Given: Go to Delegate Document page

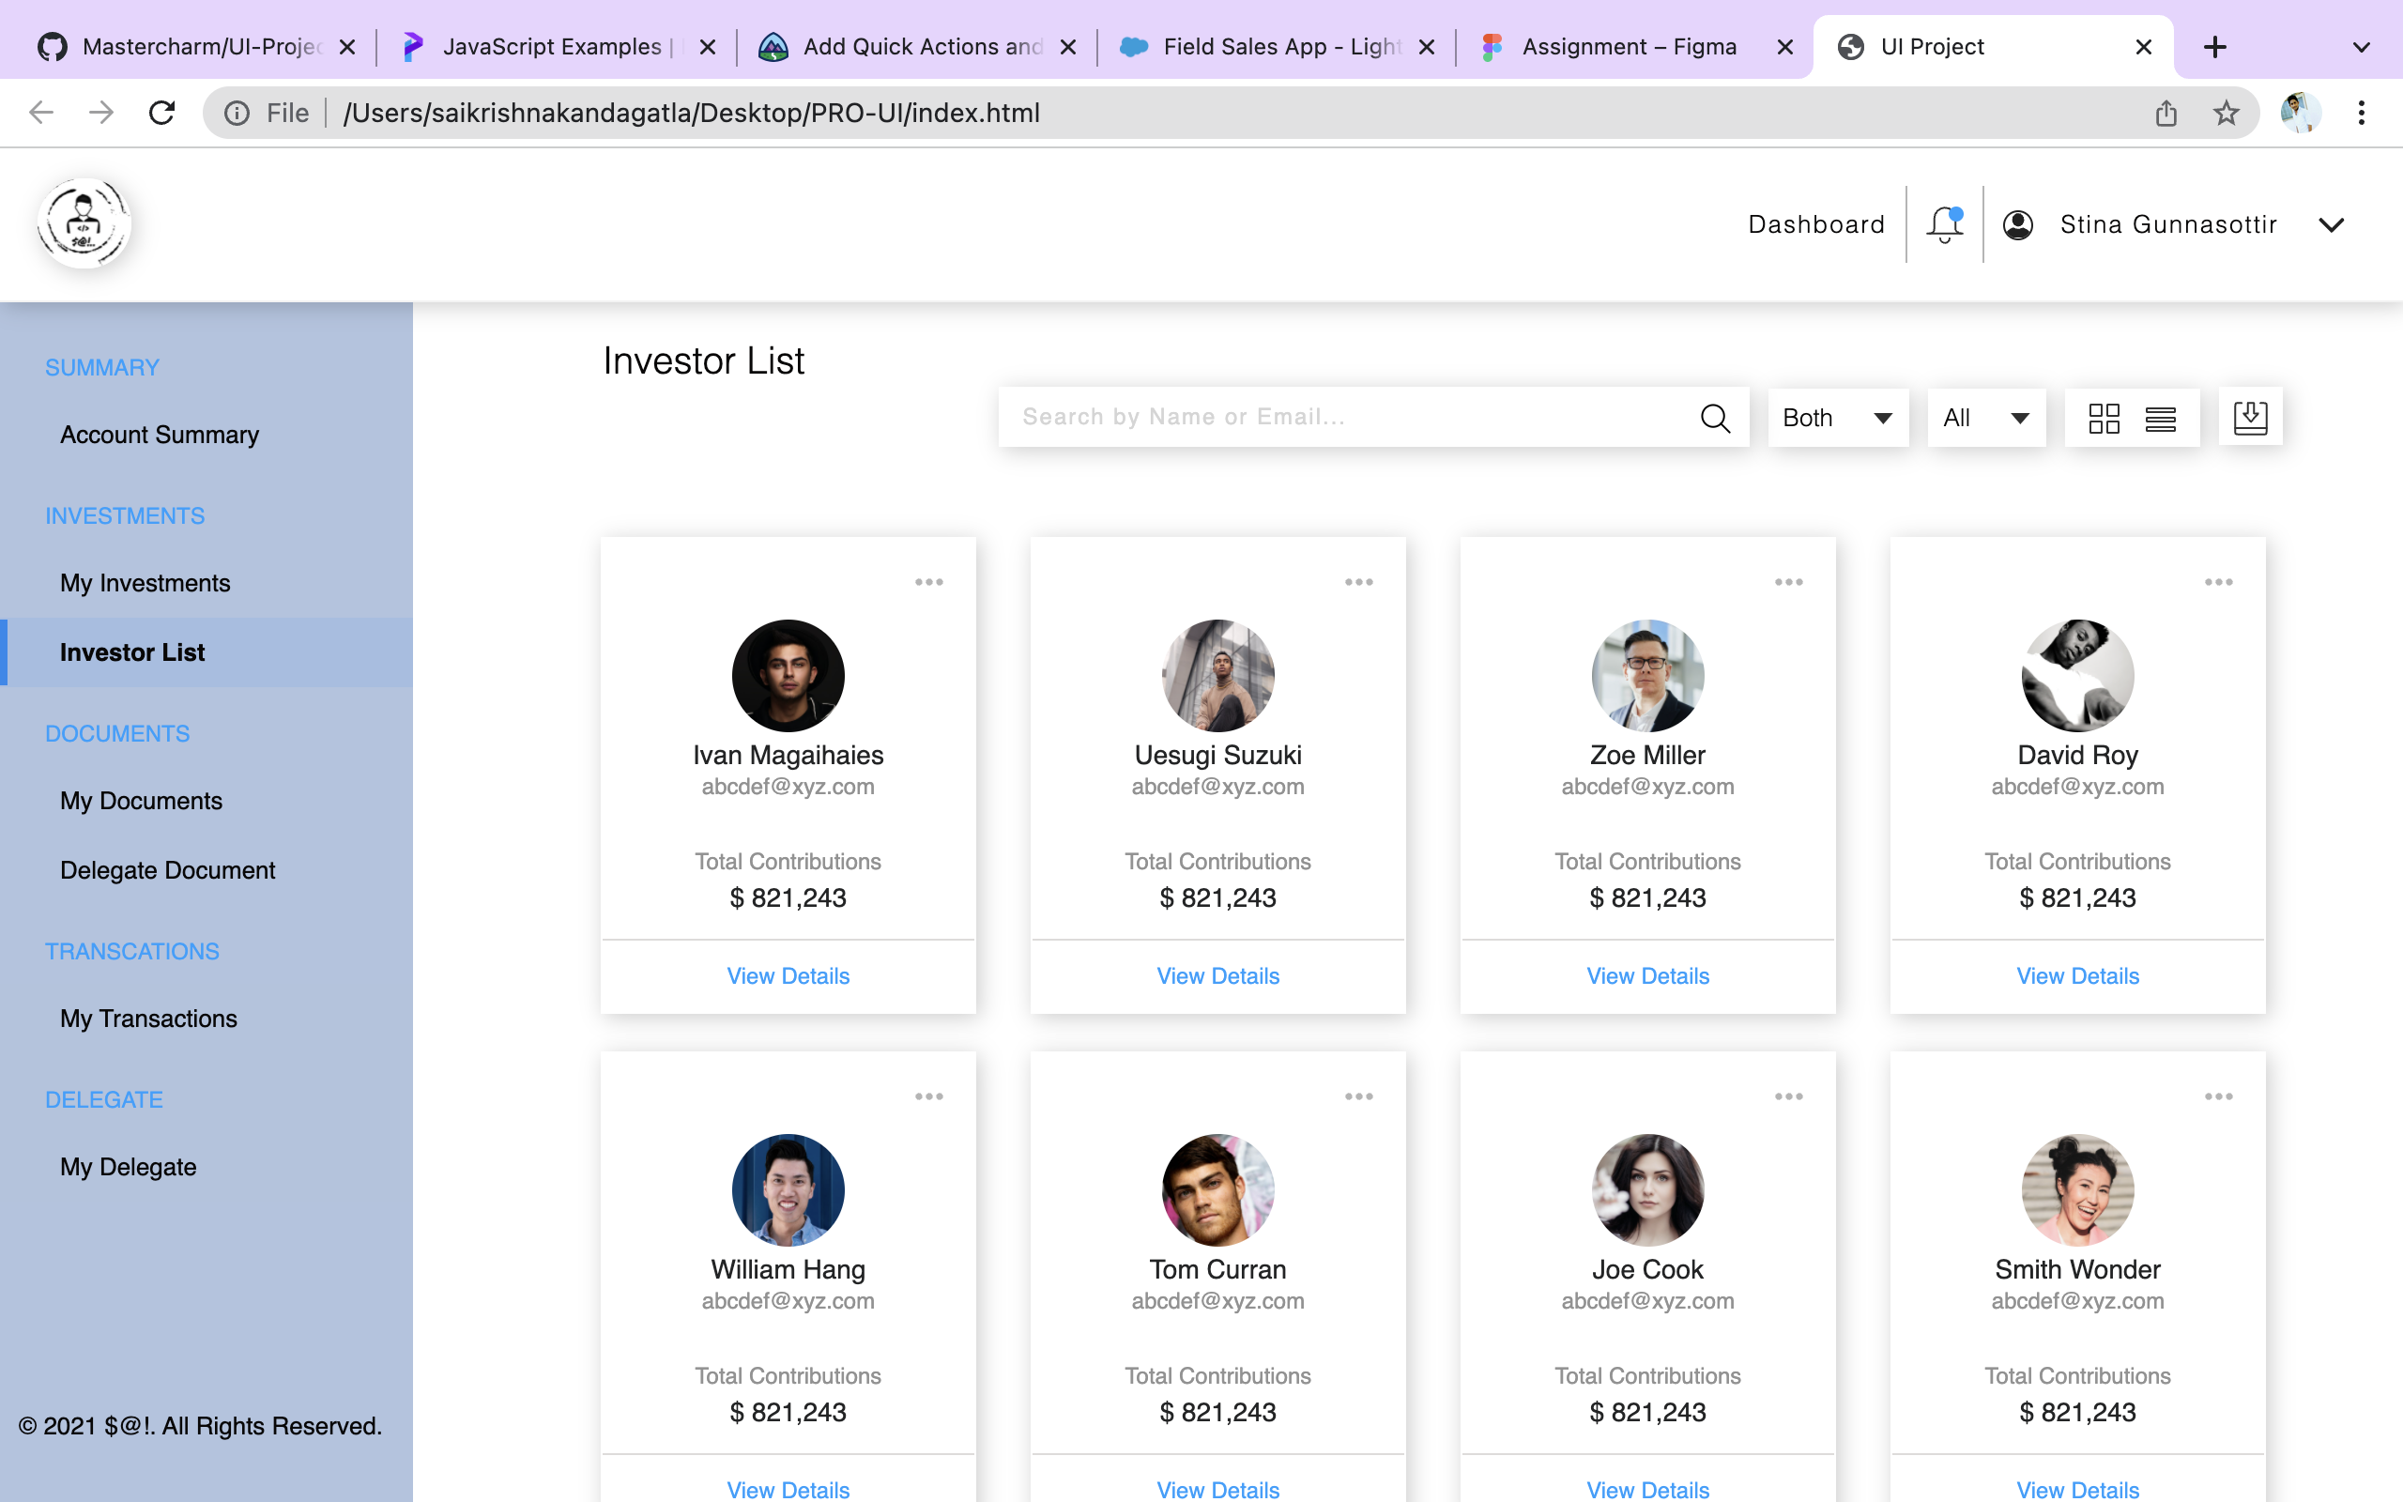Looking at the screenshot, I should point(167,870).
